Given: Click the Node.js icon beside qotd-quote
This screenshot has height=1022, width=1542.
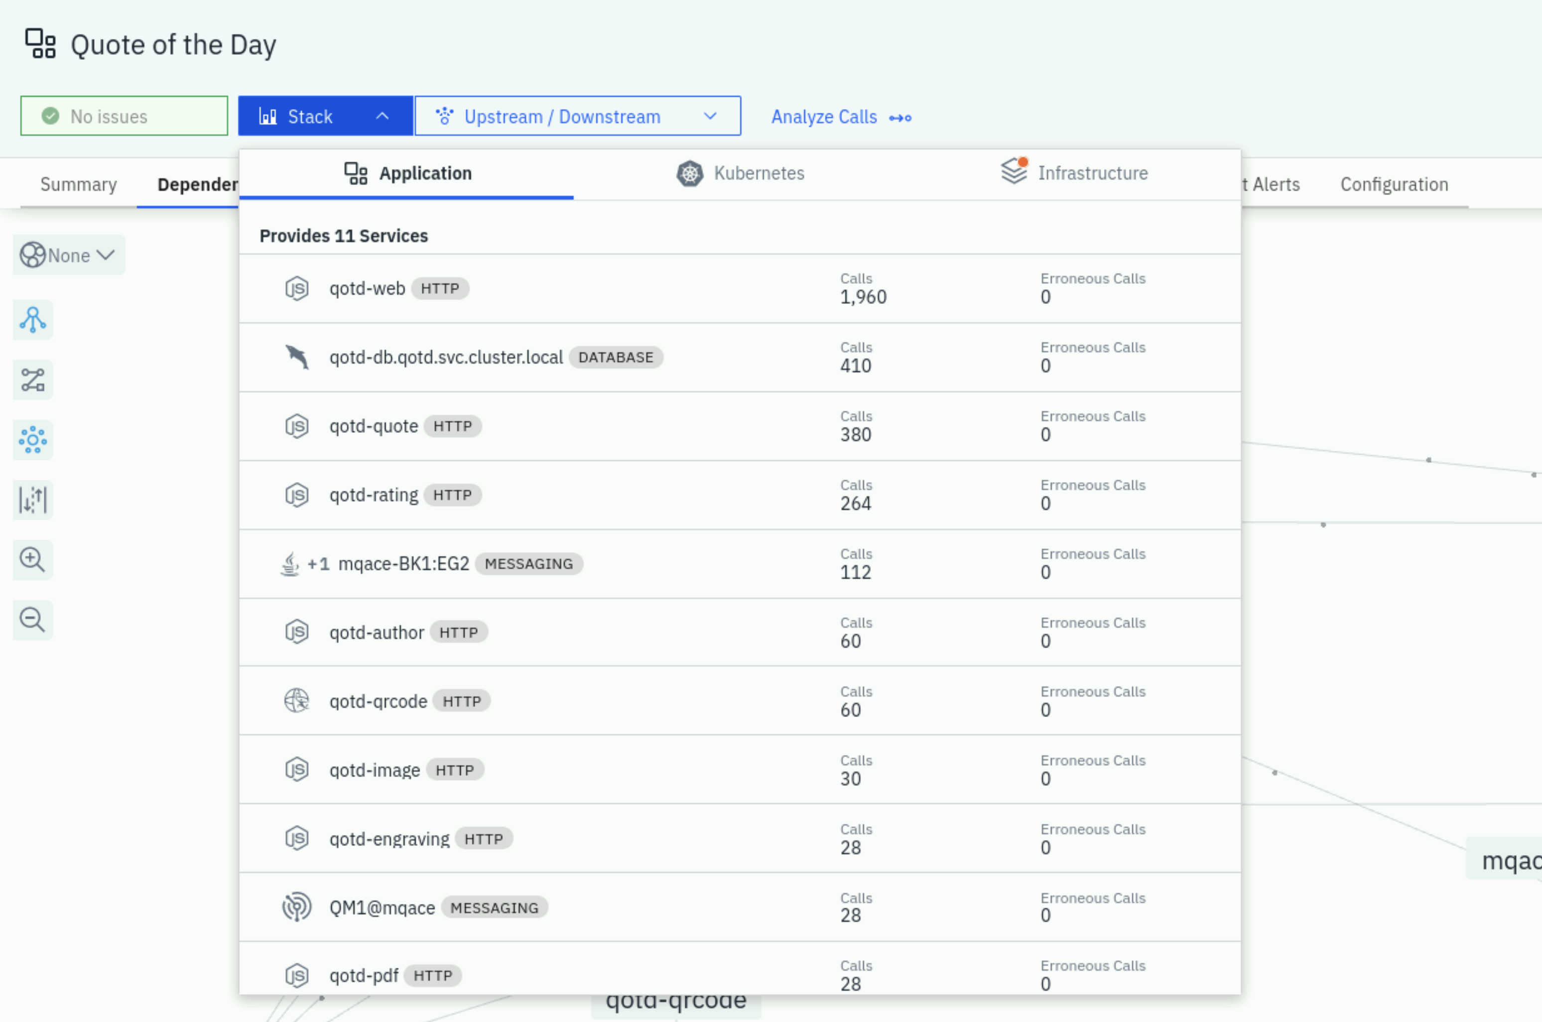Looking at the screenshot, I should [296, 426].
